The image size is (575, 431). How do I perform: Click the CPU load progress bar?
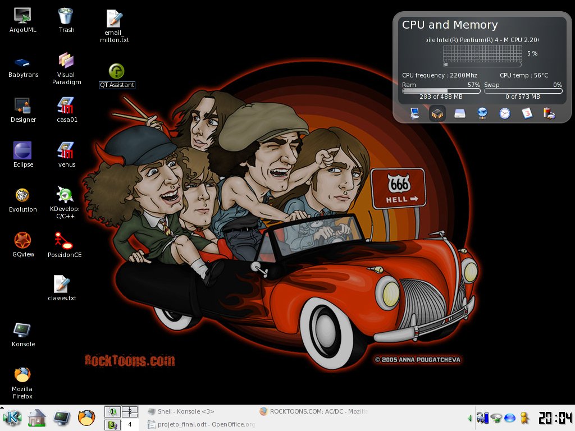[x=482, y=65]
